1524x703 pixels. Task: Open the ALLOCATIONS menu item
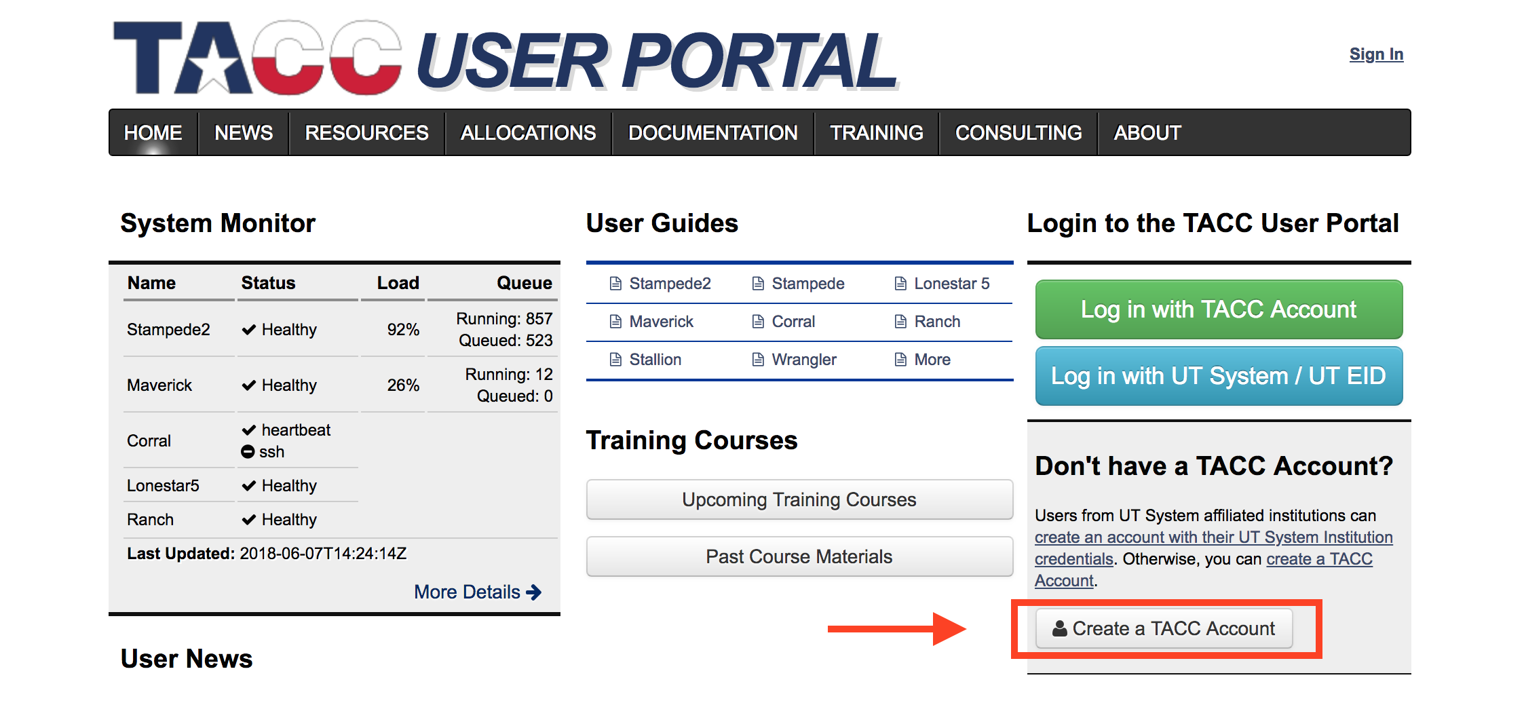pyautogui.click(x=529, y=132)
